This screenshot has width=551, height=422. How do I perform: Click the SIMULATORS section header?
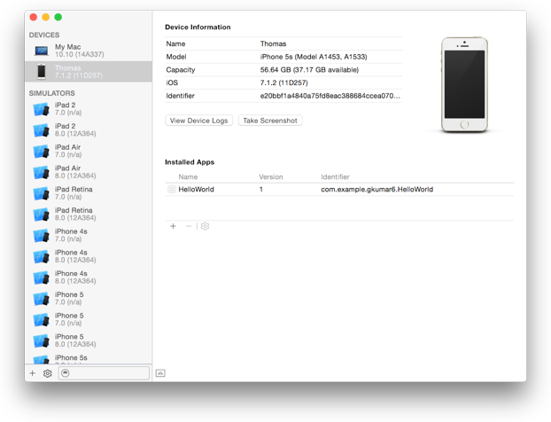pyautogui.click(x=52, y=93)
